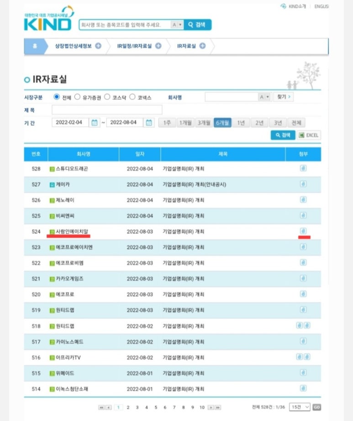Select 전체 market radio button
The image size is (353, 421).
pos(57,97)
